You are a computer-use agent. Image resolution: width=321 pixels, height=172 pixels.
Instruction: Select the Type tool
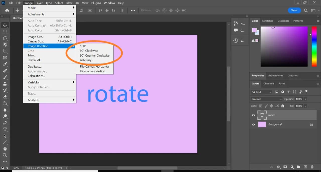pos(5,129)
